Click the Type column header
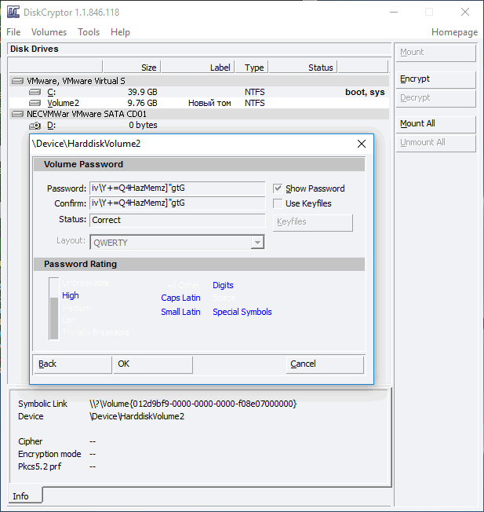The image size is (484, 512). pos(252,67)
